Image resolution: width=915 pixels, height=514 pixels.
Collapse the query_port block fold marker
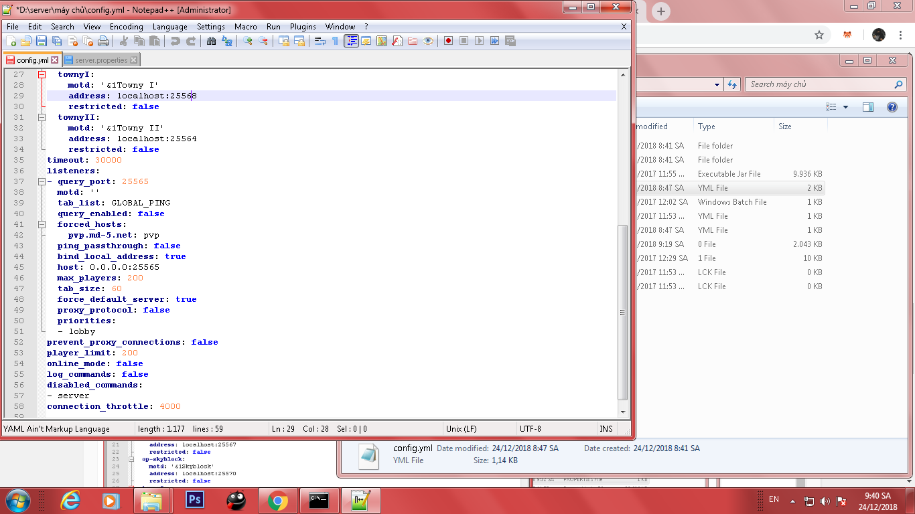click(42, 181)
